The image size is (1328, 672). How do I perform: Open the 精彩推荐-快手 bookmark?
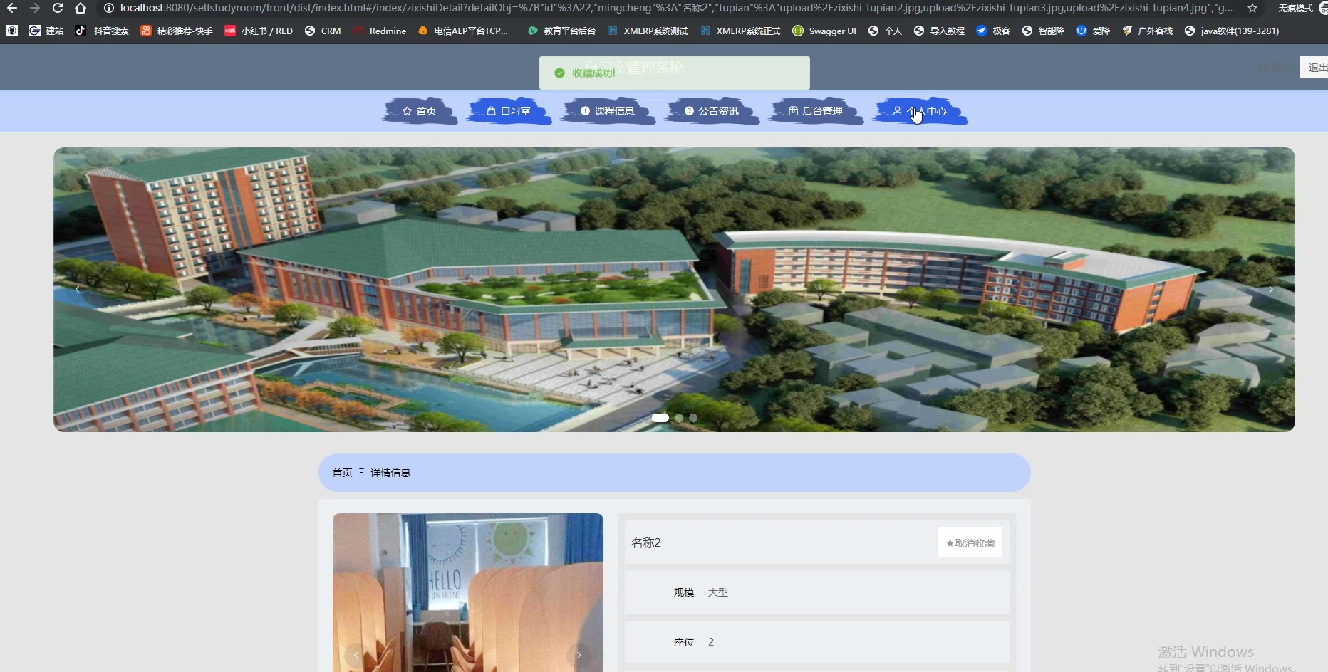click(177, 31)
